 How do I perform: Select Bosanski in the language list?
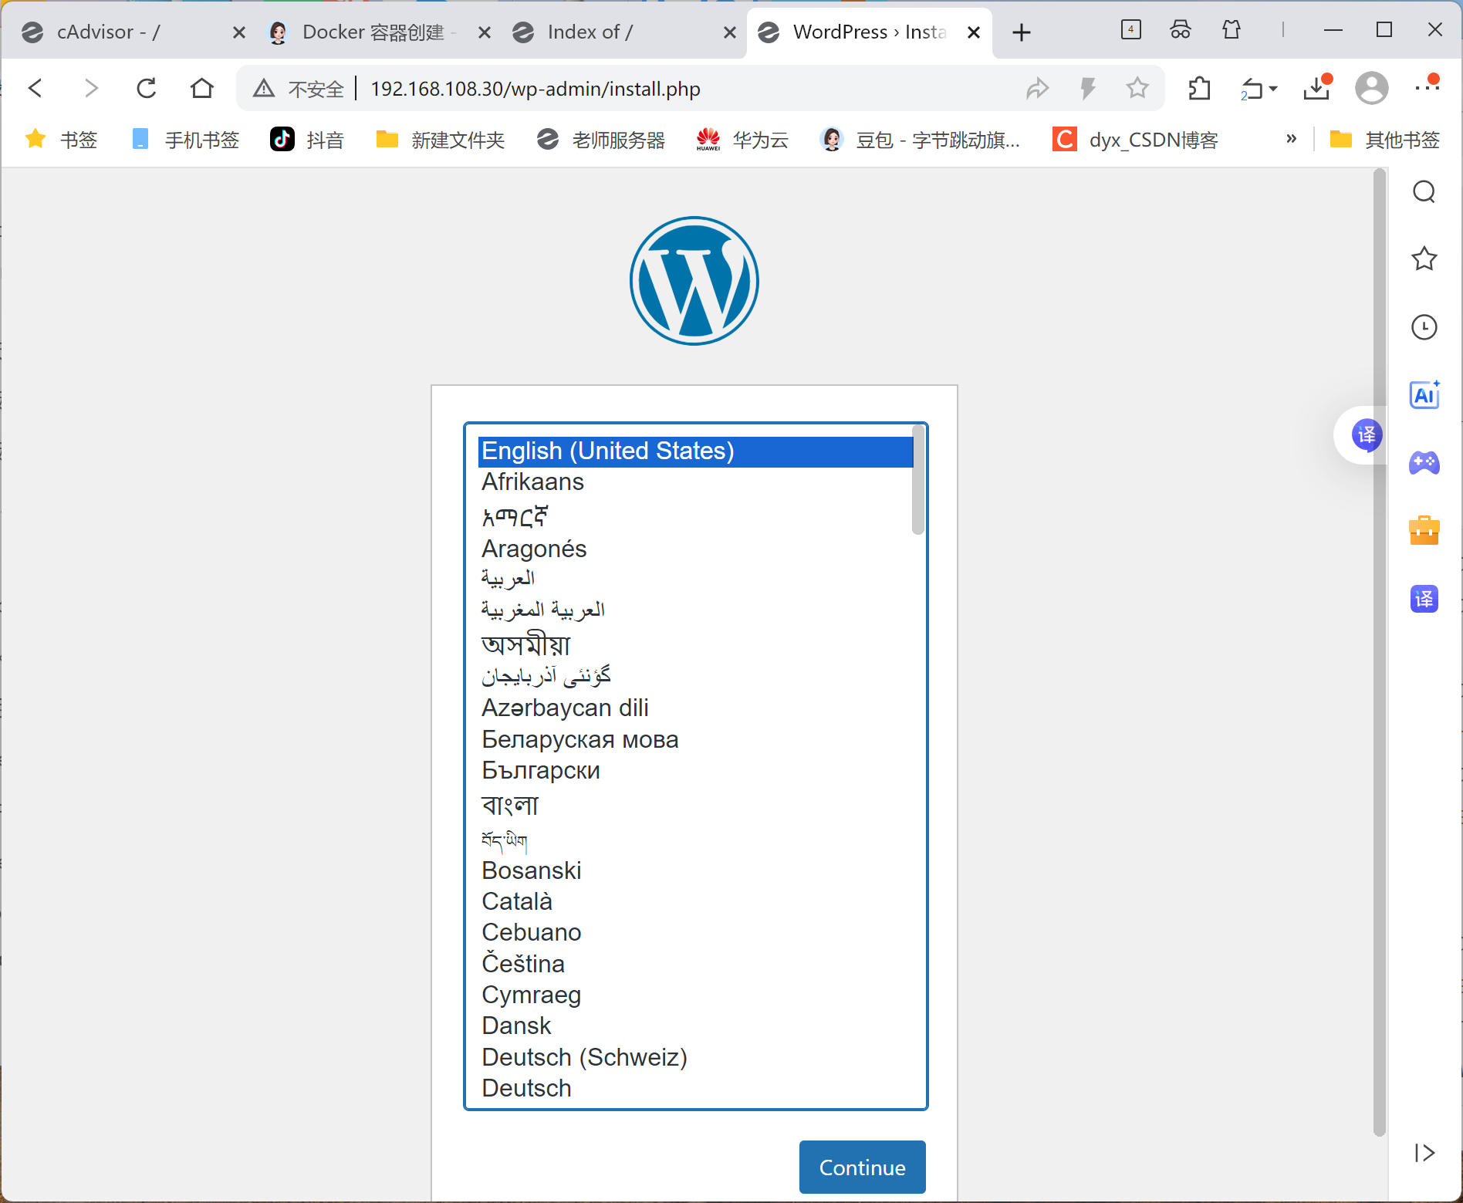[x=695, y=870]
